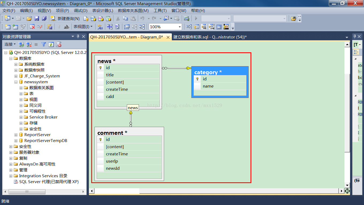Click the Activity Monitor icon

click(186, 18)
